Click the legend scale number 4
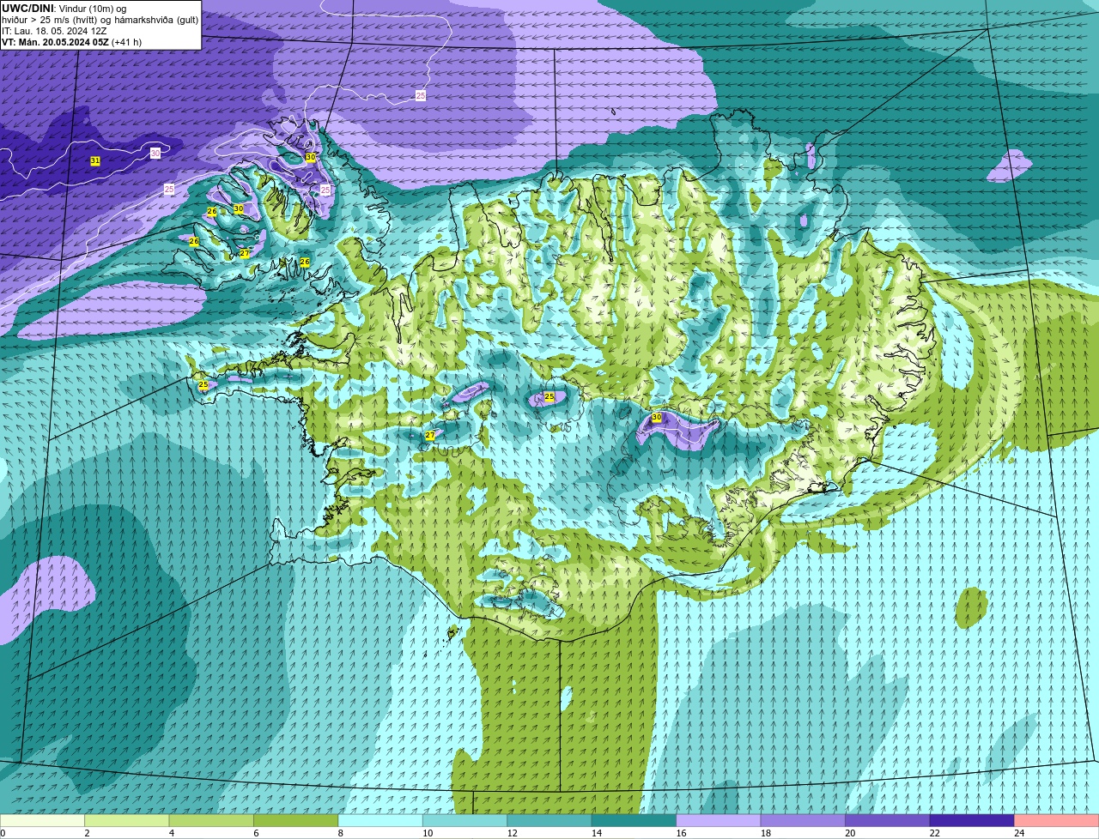Image resolution: width=1099 pixels, height=839 pixels. pos(172,833)
